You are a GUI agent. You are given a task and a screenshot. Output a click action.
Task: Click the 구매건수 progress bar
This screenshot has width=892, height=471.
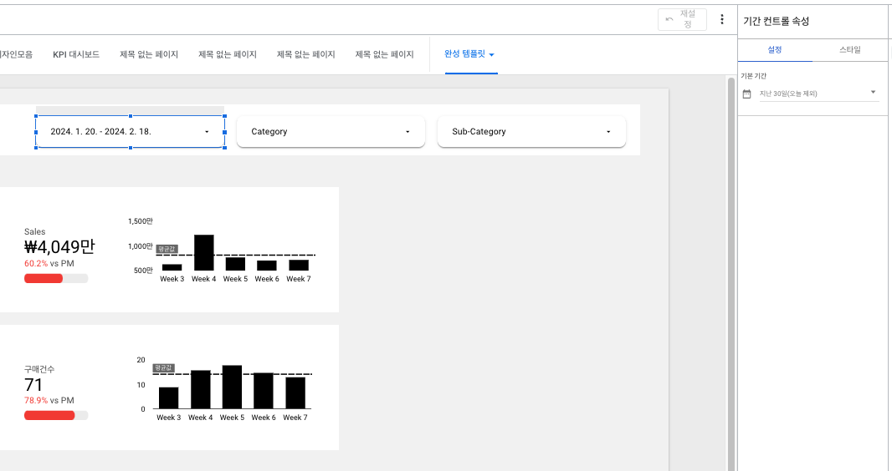(x=56, y=415)
